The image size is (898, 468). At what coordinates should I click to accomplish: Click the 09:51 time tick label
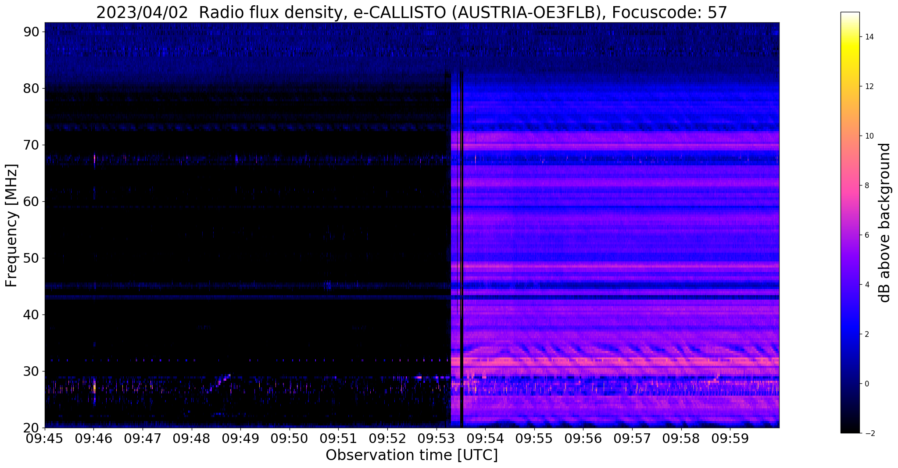point(339,438)
